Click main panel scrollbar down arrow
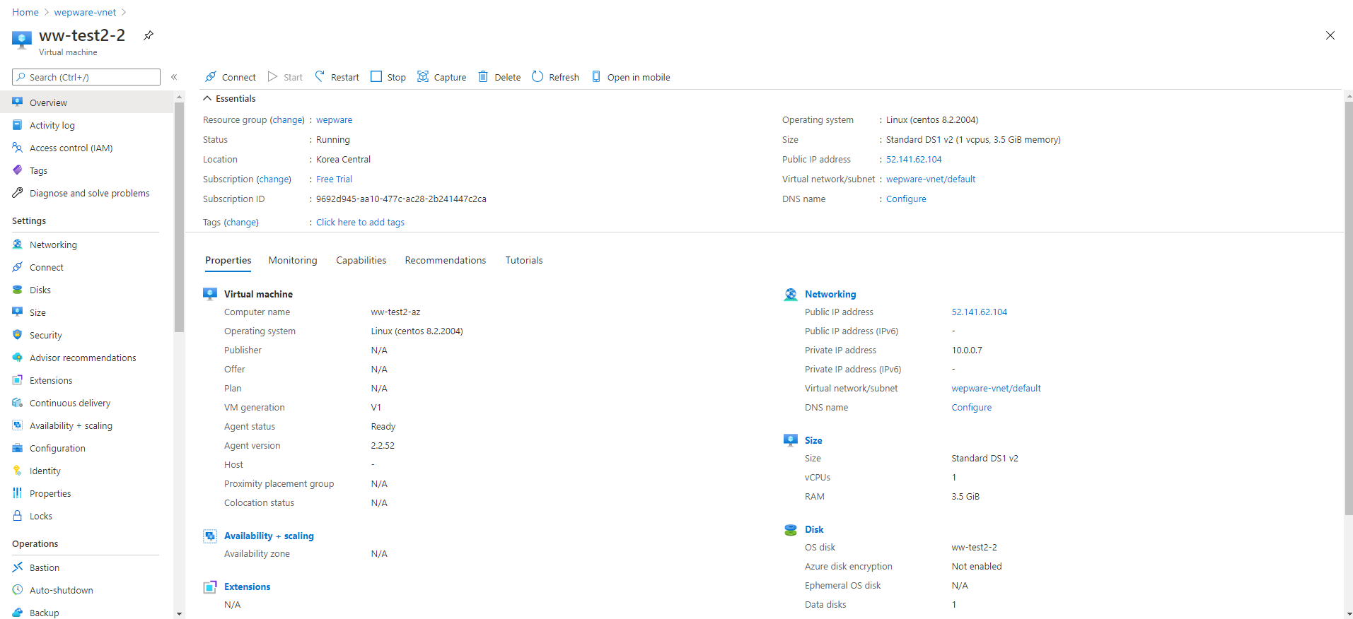This screenshot has height=619, width=1353. point(1349,614)
